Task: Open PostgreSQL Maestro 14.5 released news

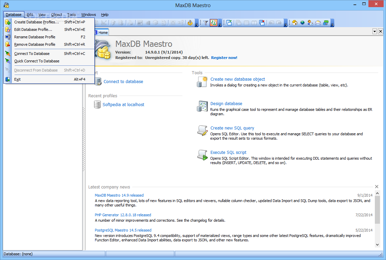Action: point(123,230)
